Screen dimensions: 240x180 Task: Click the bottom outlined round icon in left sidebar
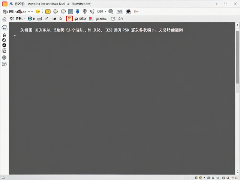click(4, 64)
